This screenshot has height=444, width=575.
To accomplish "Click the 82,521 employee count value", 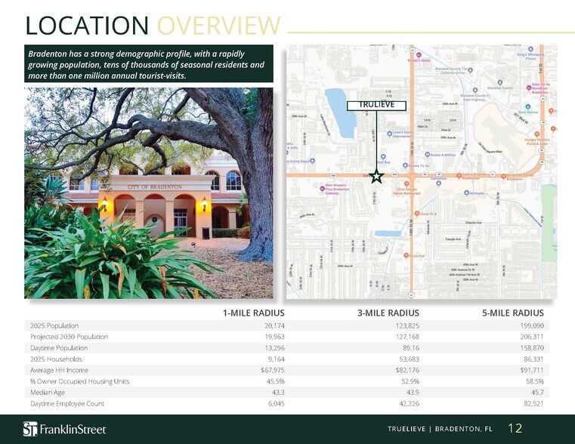I will (533, 403).
